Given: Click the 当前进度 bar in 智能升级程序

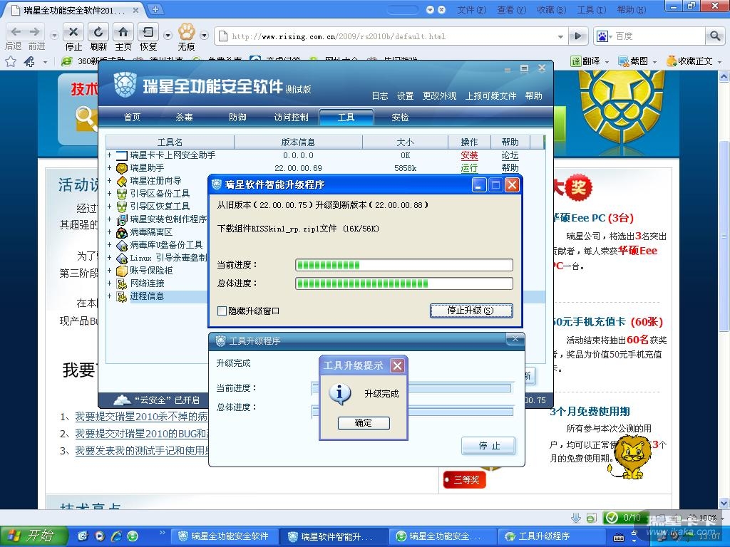Looking at the screenshot, I should coord(404,265).
